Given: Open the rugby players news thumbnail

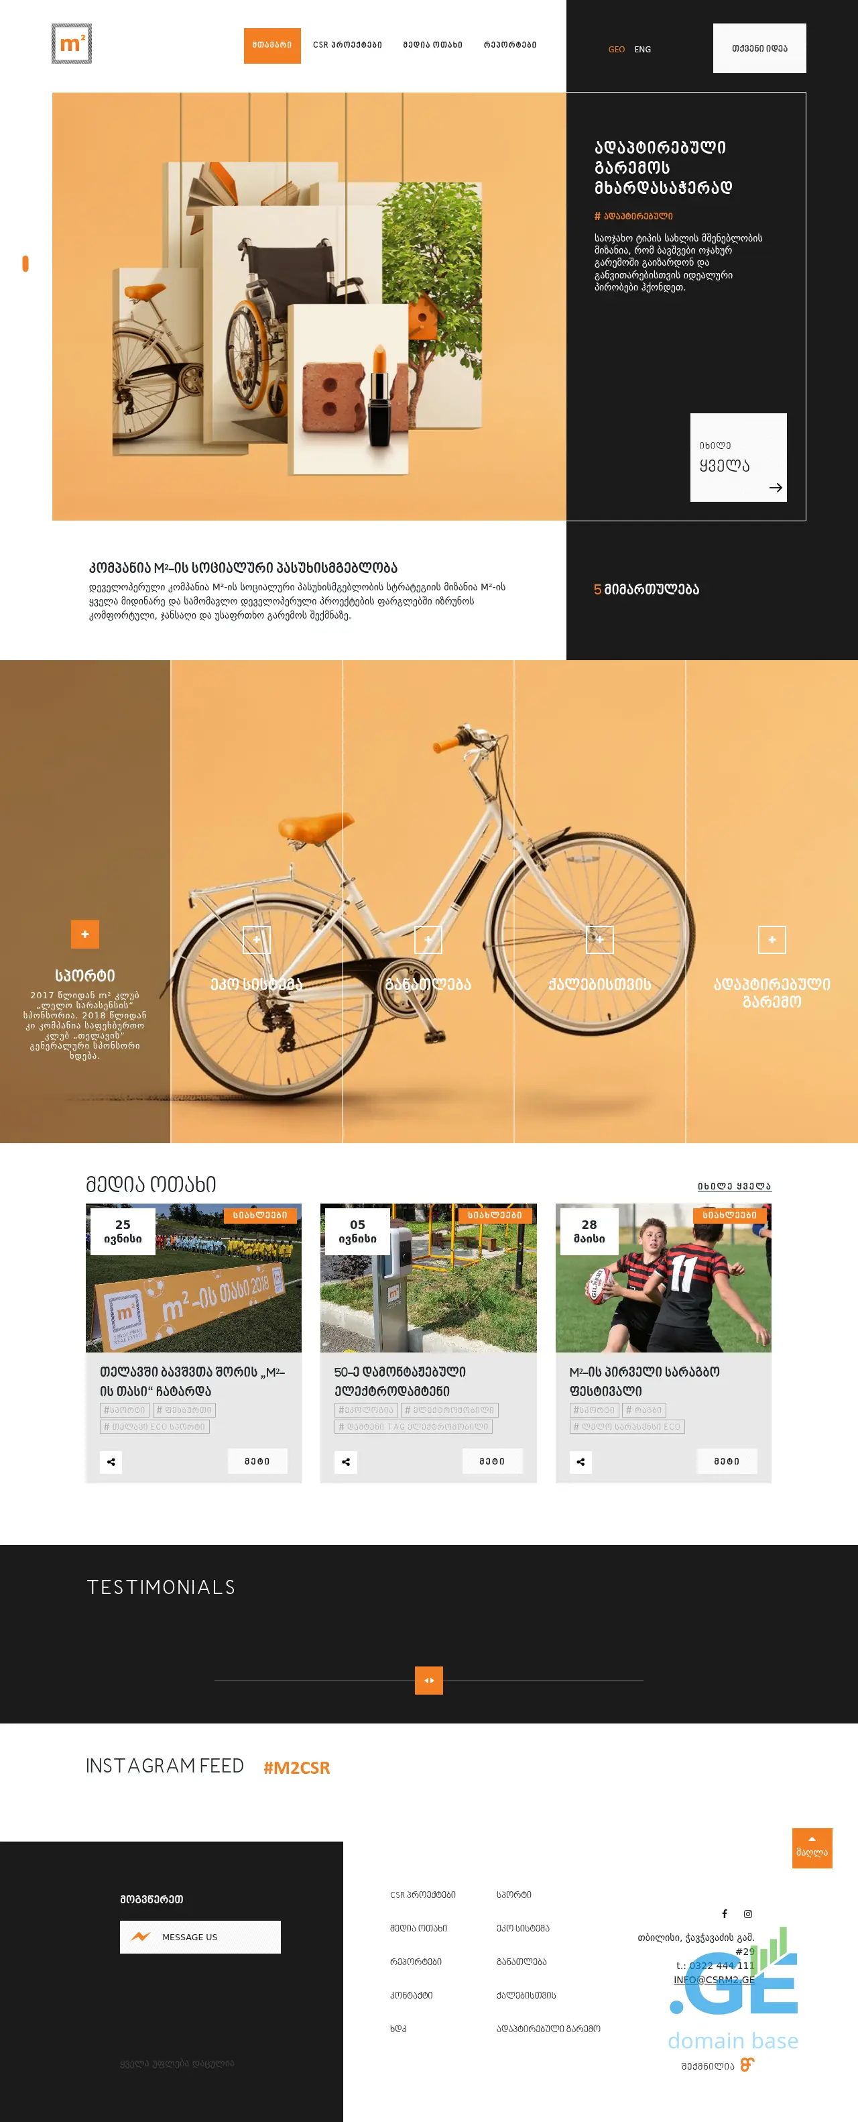Looking at the screenshot, I should 663,1277.
